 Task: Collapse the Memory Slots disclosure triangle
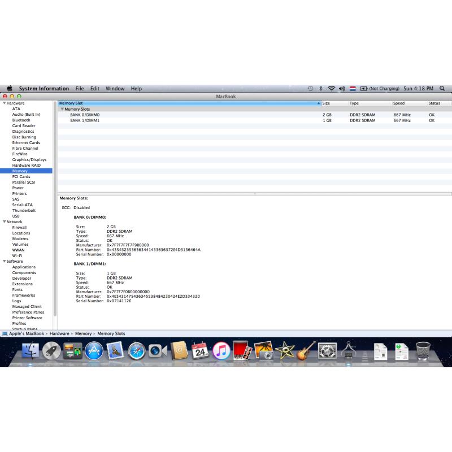[x=62, y=109]
